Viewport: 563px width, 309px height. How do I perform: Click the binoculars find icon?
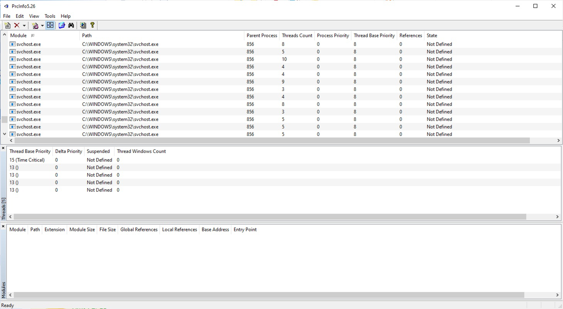[71, 25]
